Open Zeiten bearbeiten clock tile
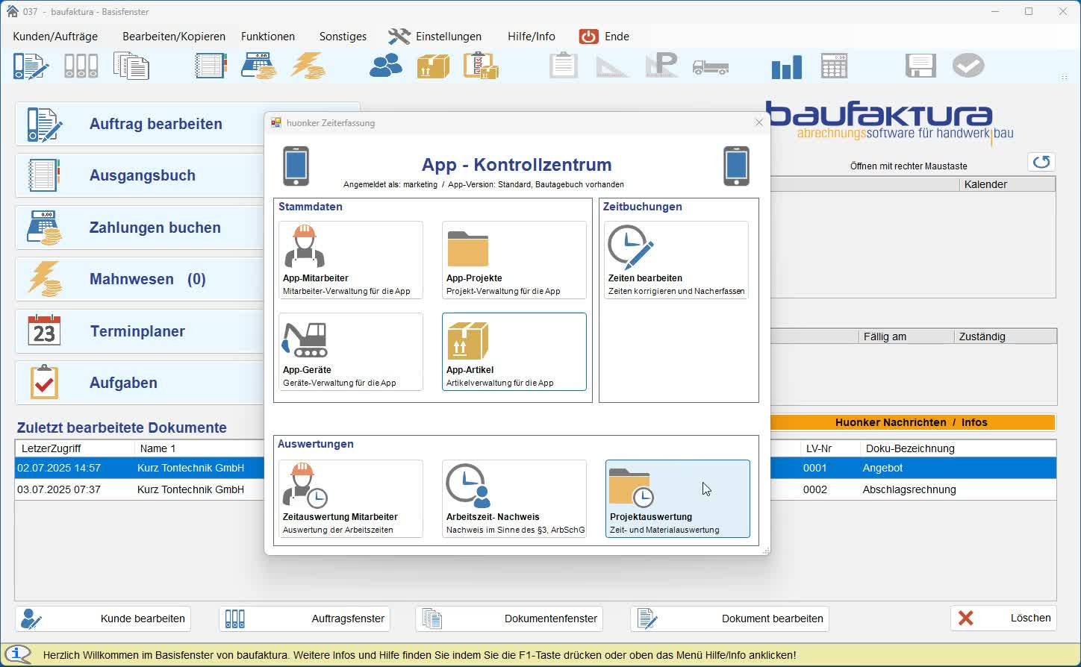 pos(676,260)
